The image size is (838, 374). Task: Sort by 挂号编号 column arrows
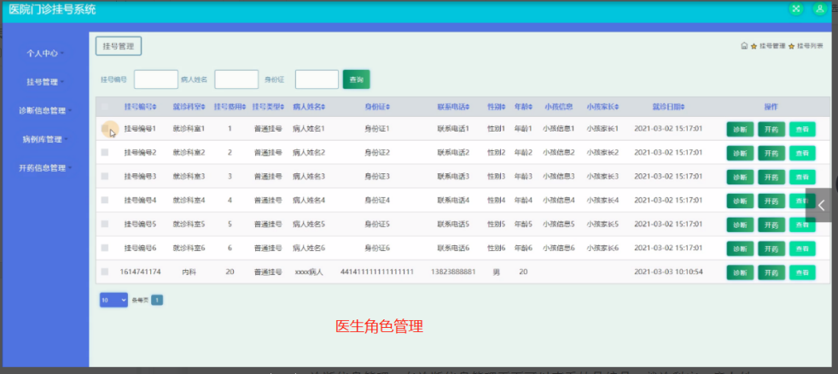[154, 107]
